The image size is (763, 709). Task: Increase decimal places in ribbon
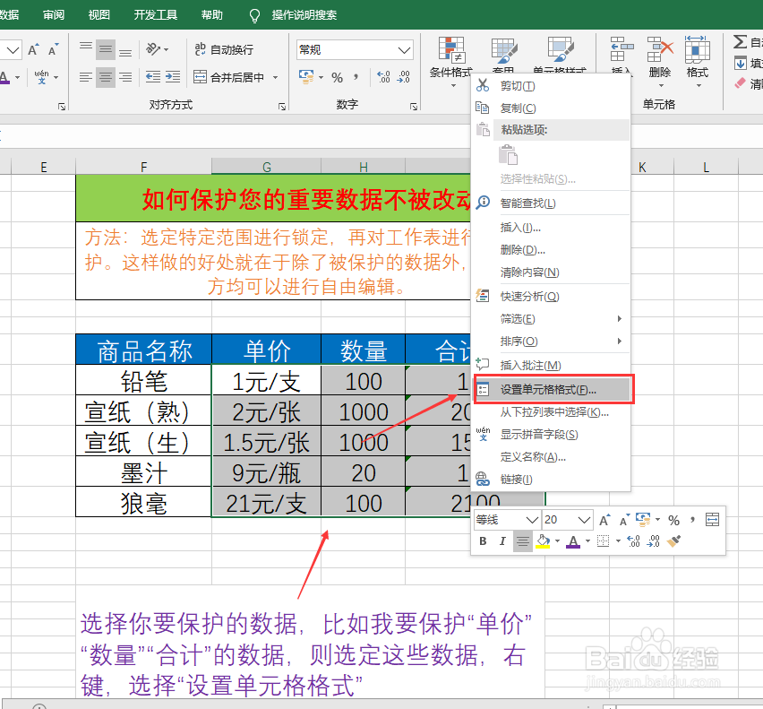point(384,77)
